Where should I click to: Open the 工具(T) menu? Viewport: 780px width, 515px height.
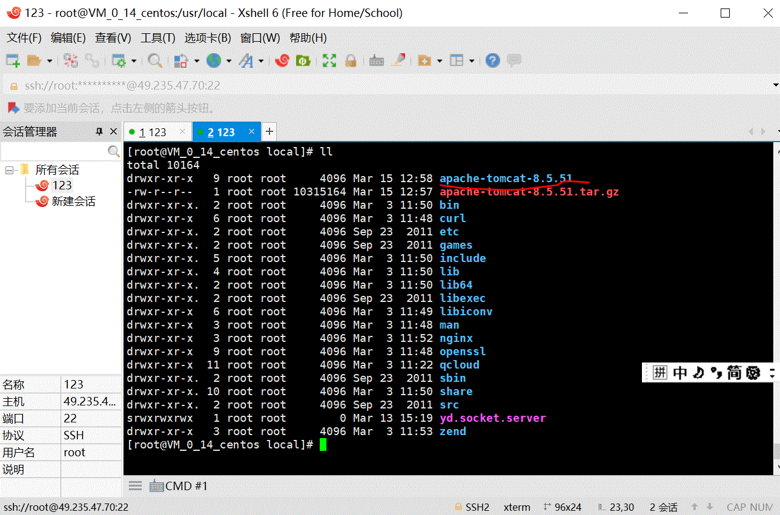coord(158,38)
